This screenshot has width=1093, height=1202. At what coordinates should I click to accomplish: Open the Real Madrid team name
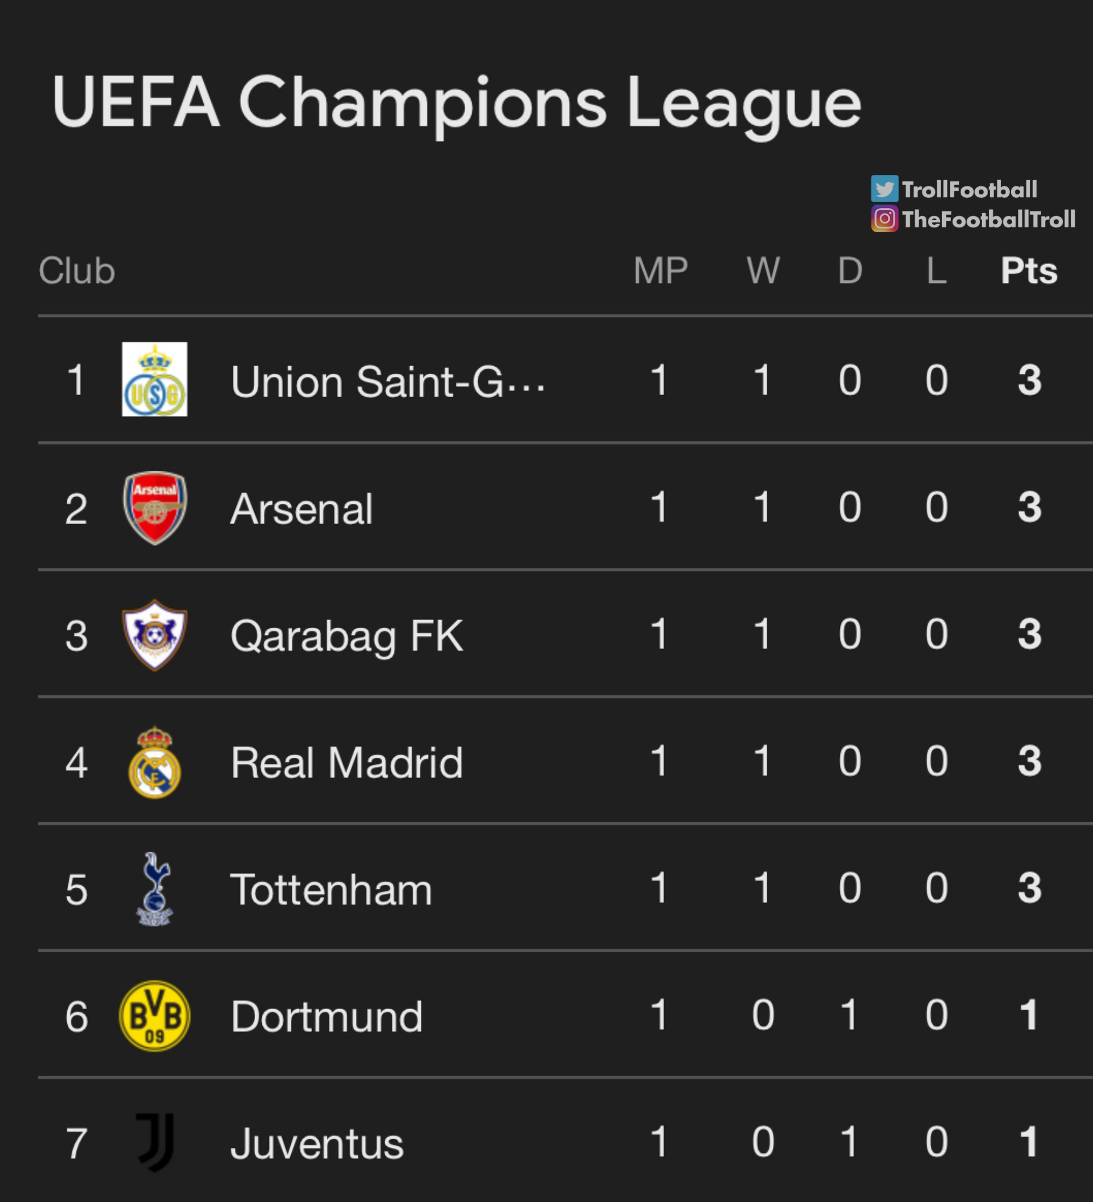coord(346,763)
